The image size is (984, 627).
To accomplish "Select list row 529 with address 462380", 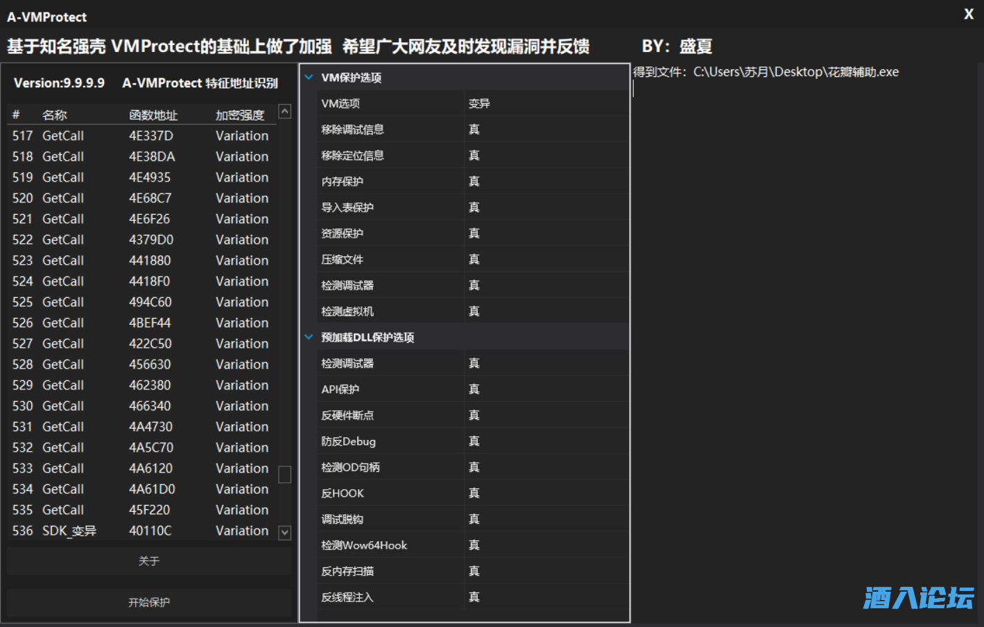I will pyautogui.click(x=141, y=385).
